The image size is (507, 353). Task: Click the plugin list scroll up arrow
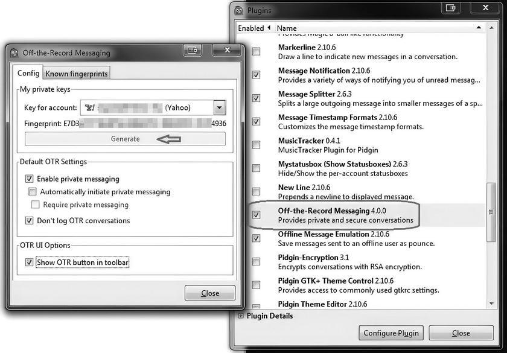491,28
